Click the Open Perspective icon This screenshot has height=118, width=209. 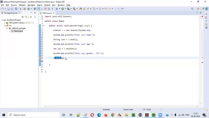(x=198, y=9)
